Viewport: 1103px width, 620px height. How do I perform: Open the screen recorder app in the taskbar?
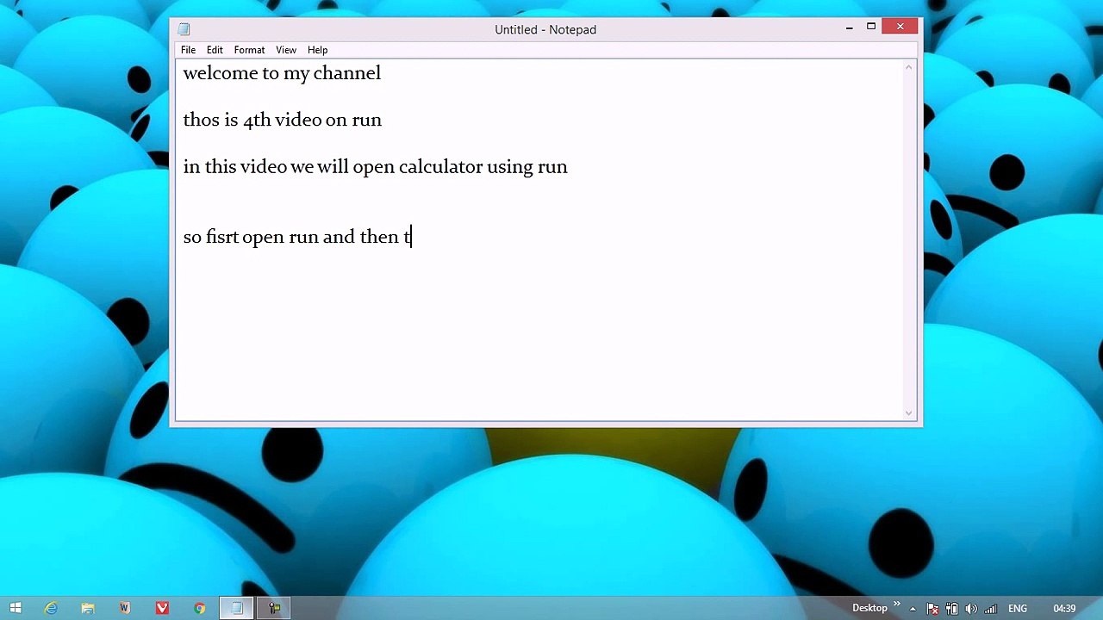(x=274, y=608)
